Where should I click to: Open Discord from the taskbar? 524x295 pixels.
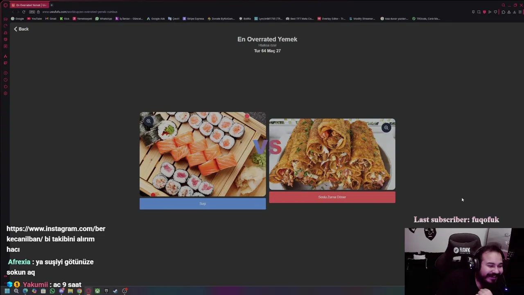(x=61, y=291)
